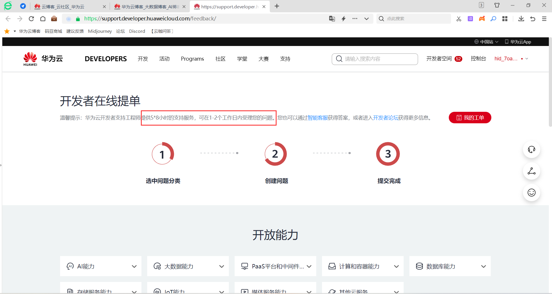
Task: Open the 大赛 menu
Action: click(x=264, y=59)
